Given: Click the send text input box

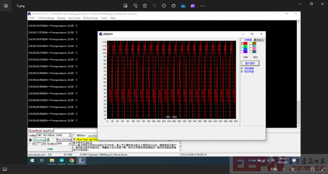Looking at the screenshot, I should click(126, 146).
